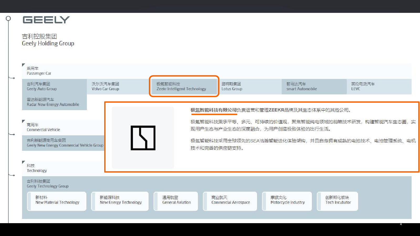Click the timeline branch marker beside Technology

coord(12,175)
